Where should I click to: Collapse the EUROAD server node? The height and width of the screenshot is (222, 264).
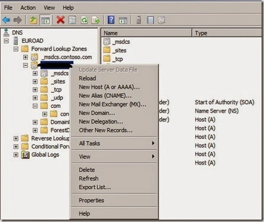coord(7,41)
